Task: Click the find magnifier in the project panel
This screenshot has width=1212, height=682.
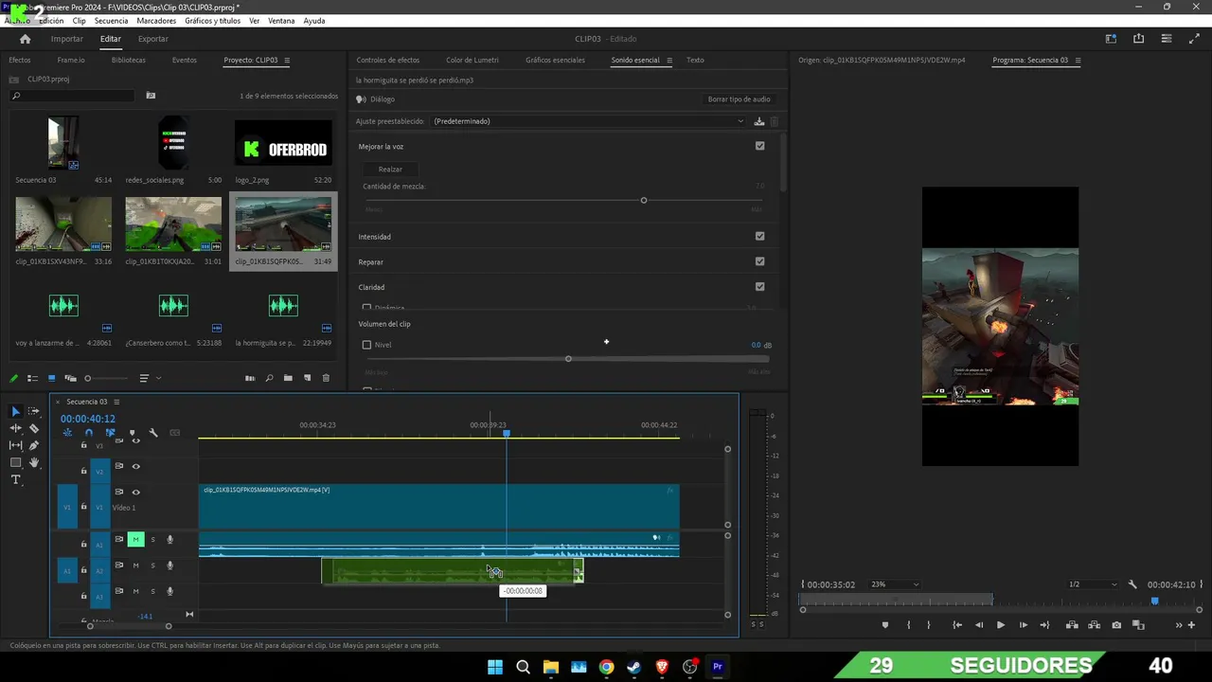Action: click(269, 378)
